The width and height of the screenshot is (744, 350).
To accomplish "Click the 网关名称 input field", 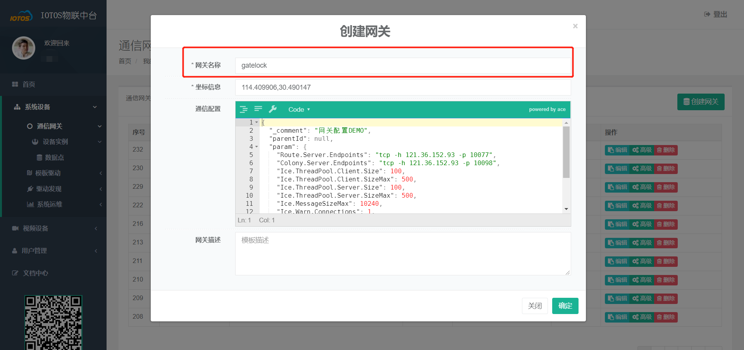I will pyautogui.click(x=402, y=66).
